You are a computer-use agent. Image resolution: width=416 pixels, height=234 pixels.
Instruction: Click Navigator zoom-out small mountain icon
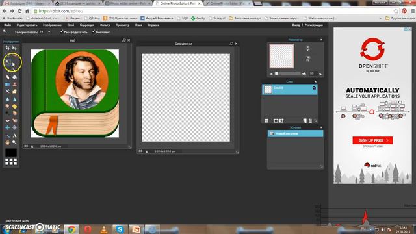(271, 73)
